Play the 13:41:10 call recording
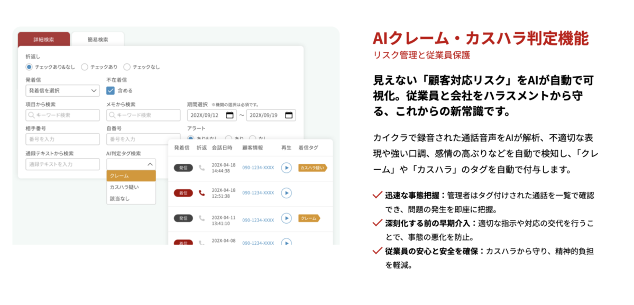Screen dimensions: 634x305 (286, 218)
